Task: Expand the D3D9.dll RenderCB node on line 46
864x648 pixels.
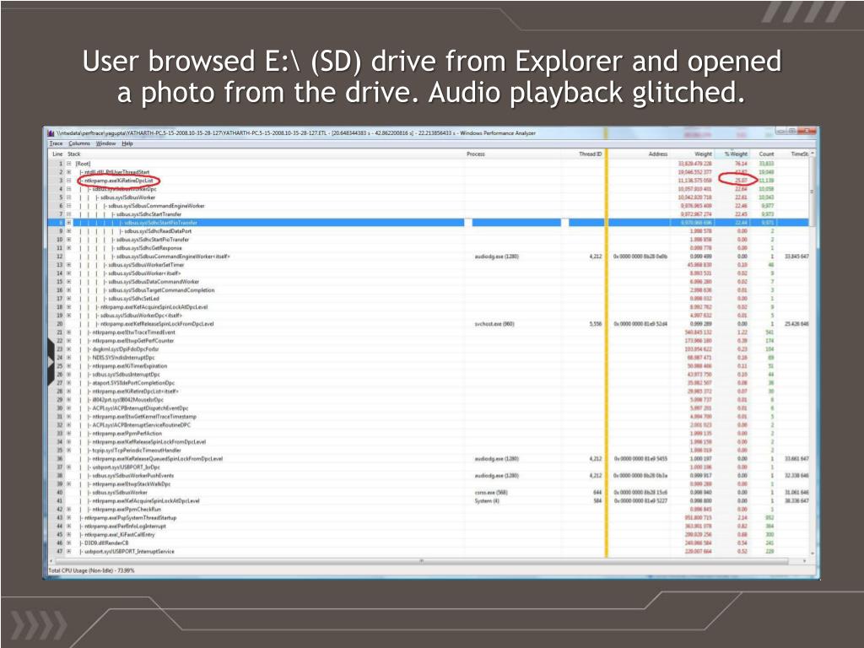Action: [x=69, y=543]
